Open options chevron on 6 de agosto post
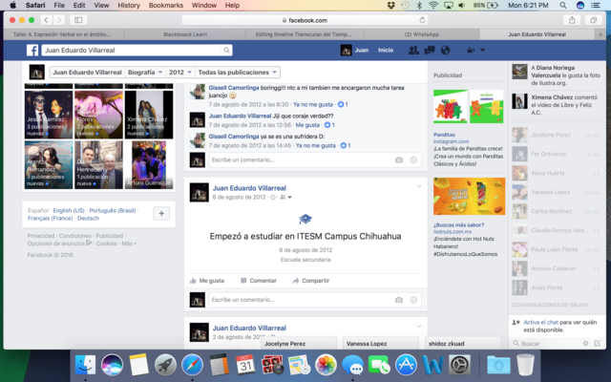Screen dimensions: 611x382 click(419, 186)
